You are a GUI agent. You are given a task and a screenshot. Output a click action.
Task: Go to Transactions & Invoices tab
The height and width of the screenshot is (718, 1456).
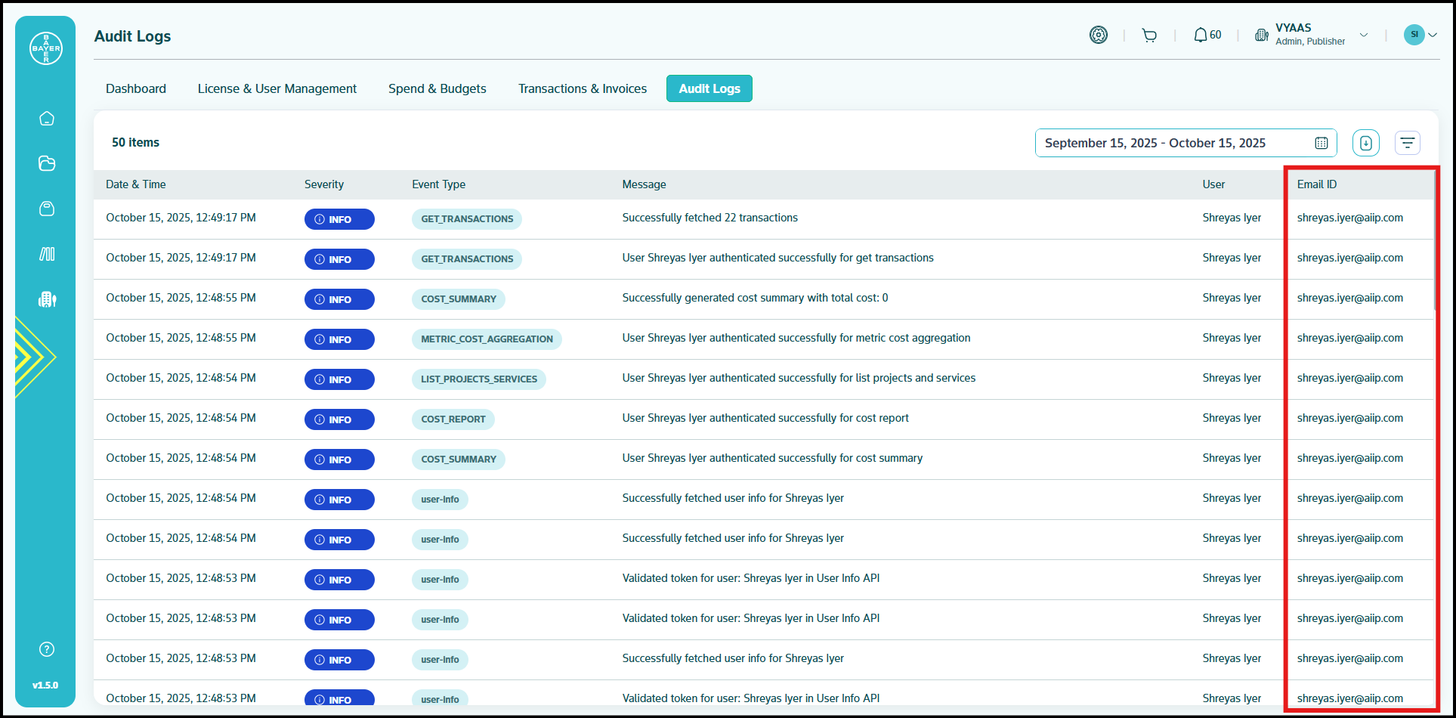point(583,88)
